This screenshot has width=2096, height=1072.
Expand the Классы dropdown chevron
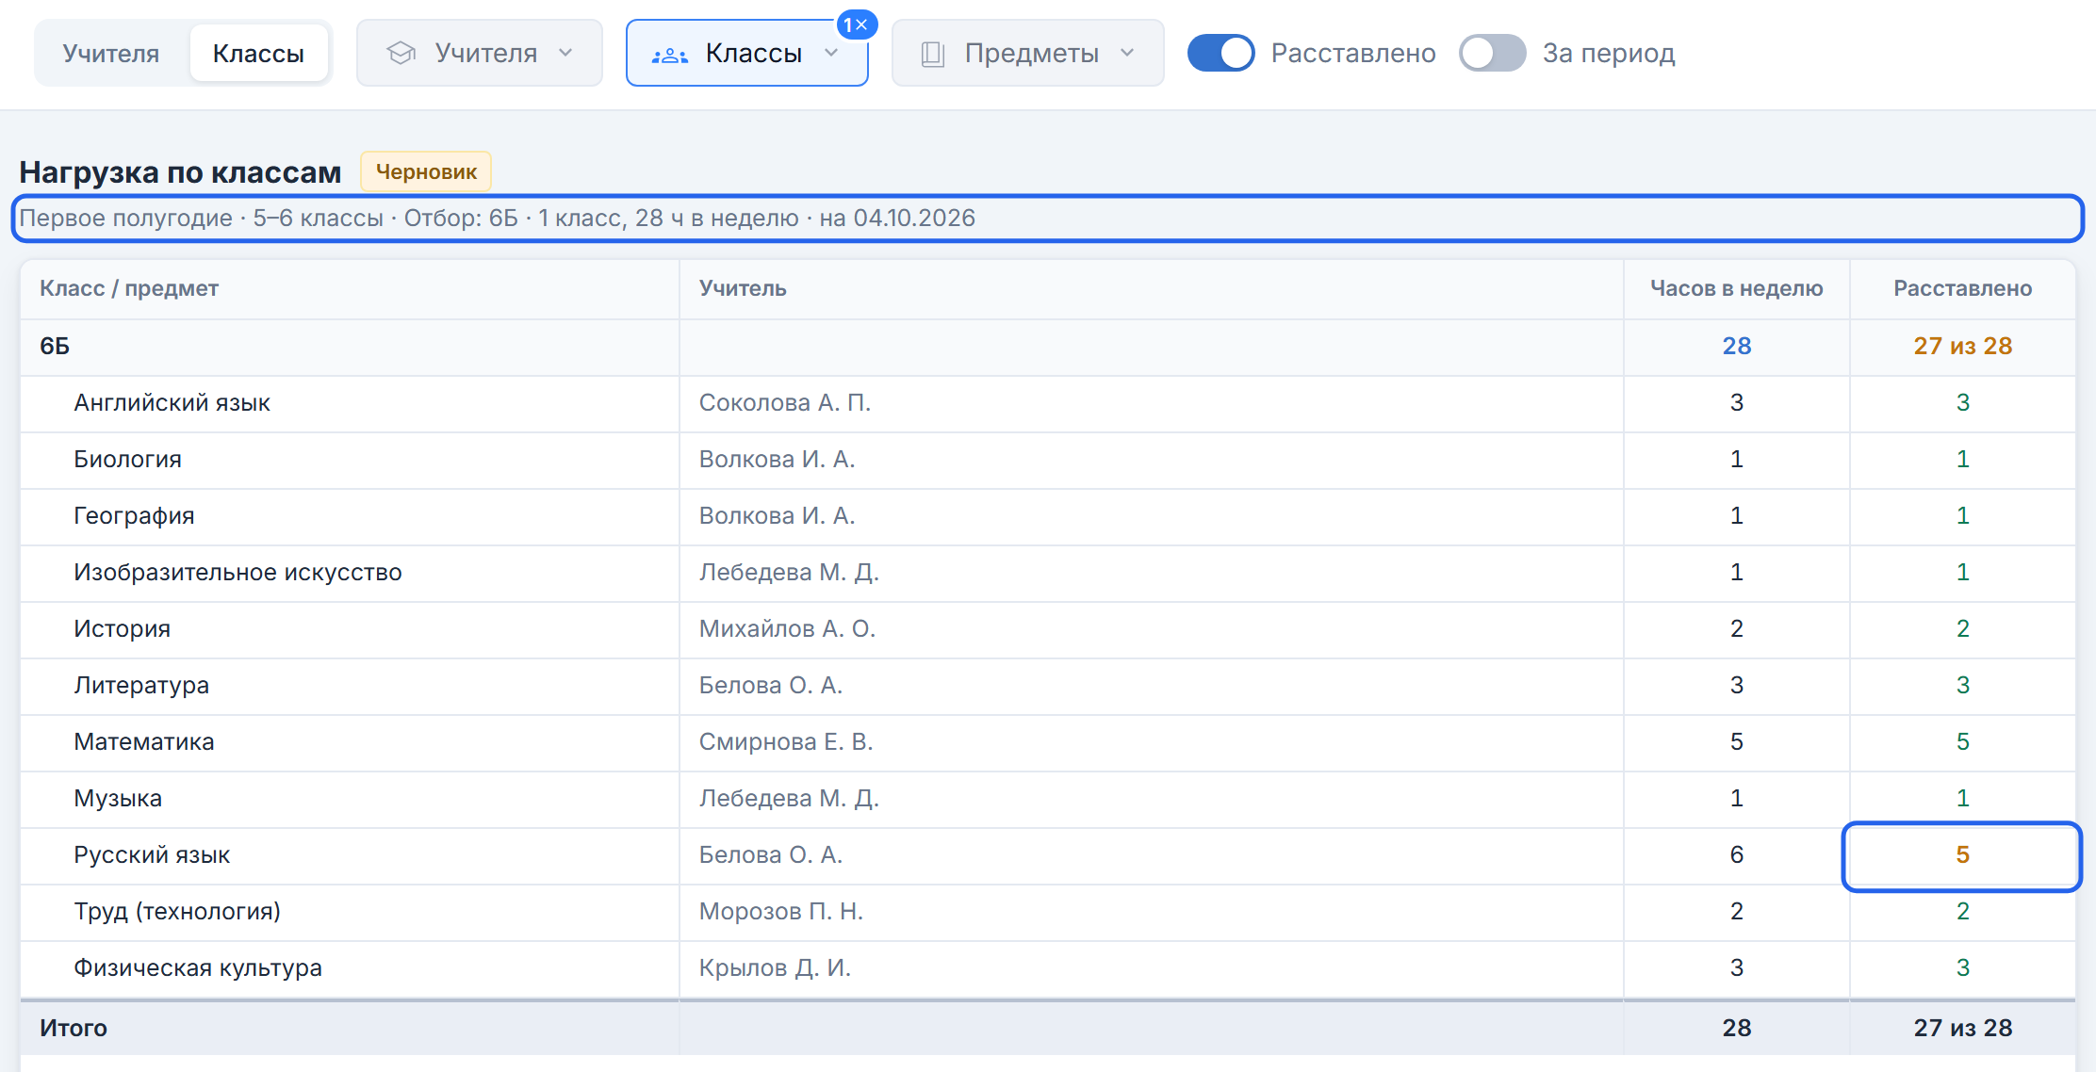point(831,53)
